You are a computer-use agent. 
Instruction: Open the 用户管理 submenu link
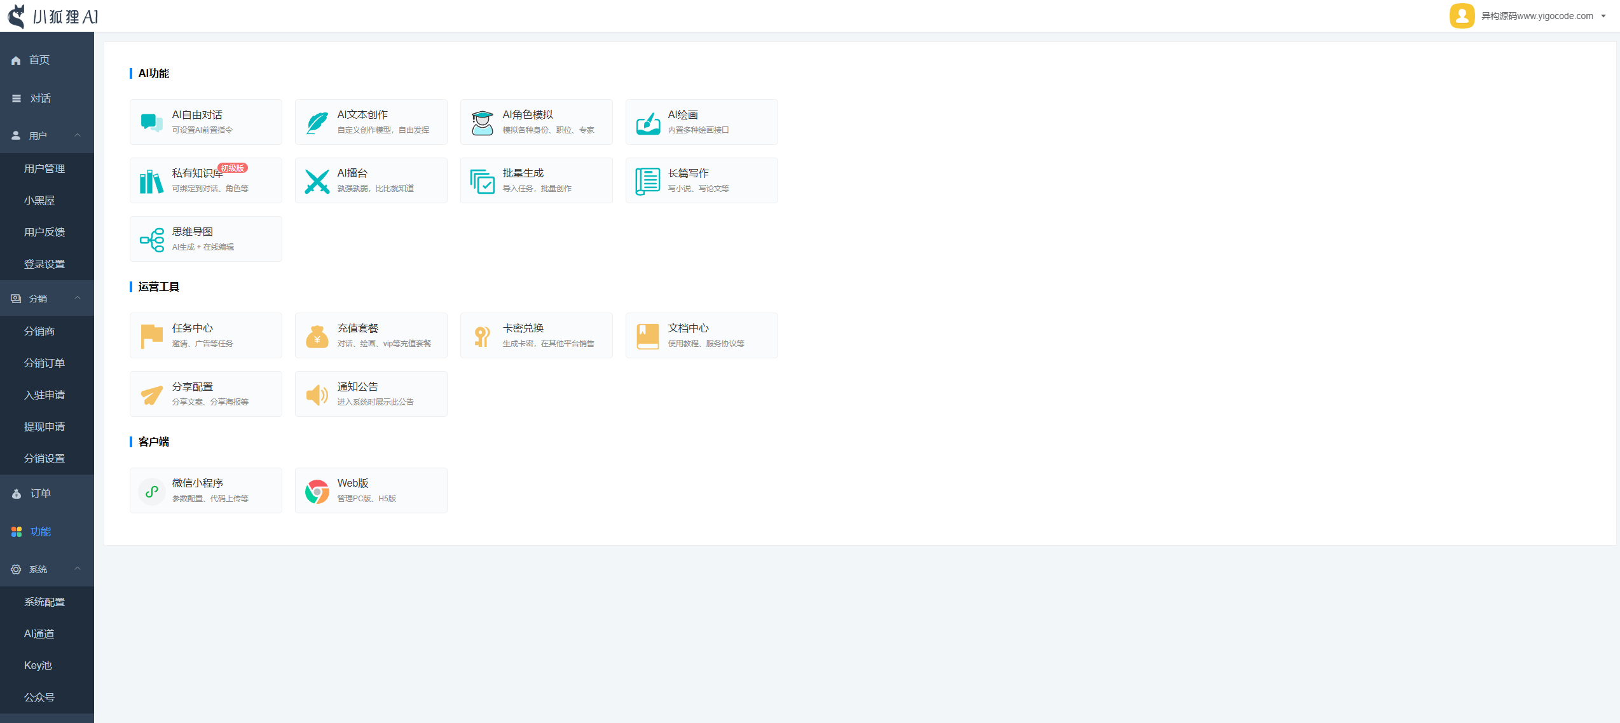tap(45, 168)
